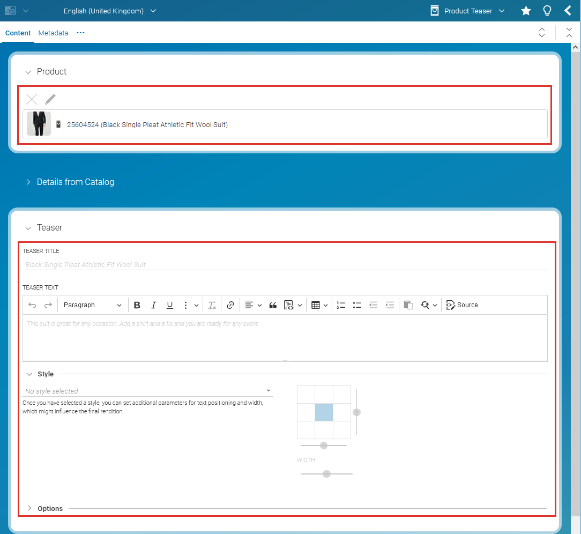Switch to the Metadata tab
The image size is (581, 534).
(53, 33)
